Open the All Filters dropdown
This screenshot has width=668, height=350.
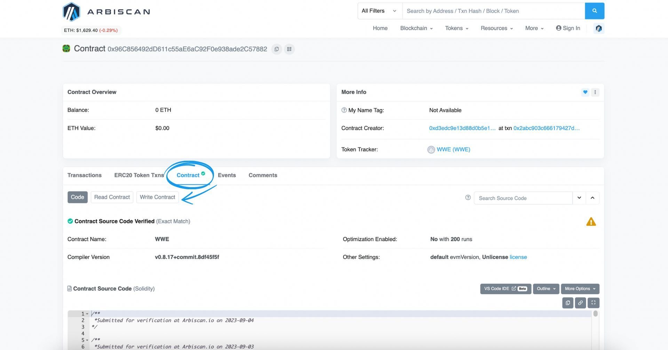click(x=380, y=11)
